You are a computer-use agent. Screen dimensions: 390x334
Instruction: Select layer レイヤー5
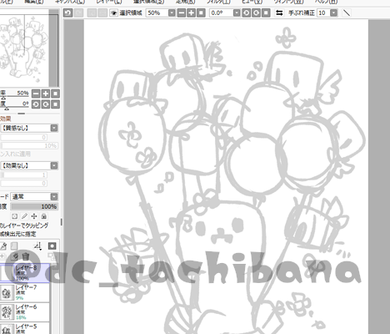pos(25,328)
